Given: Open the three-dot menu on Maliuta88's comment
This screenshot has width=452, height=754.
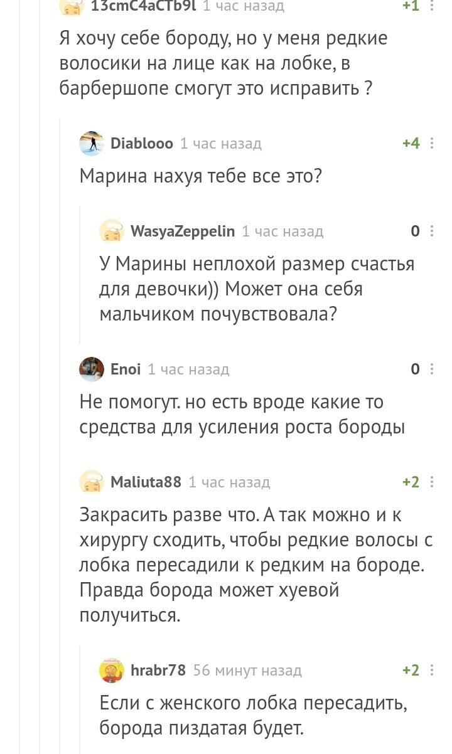Looking at the screenshot, I should pos(432,482).
